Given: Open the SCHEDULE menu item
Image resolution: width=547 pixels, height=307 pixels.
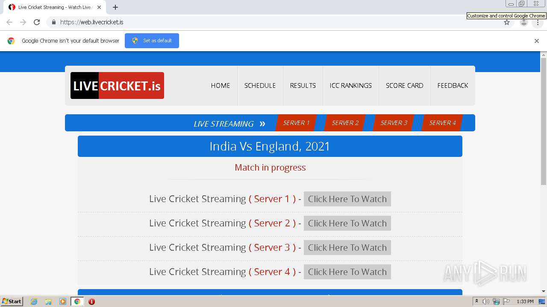Looking at the screenshot, I should pyautogui.click(x=260, y=86).
